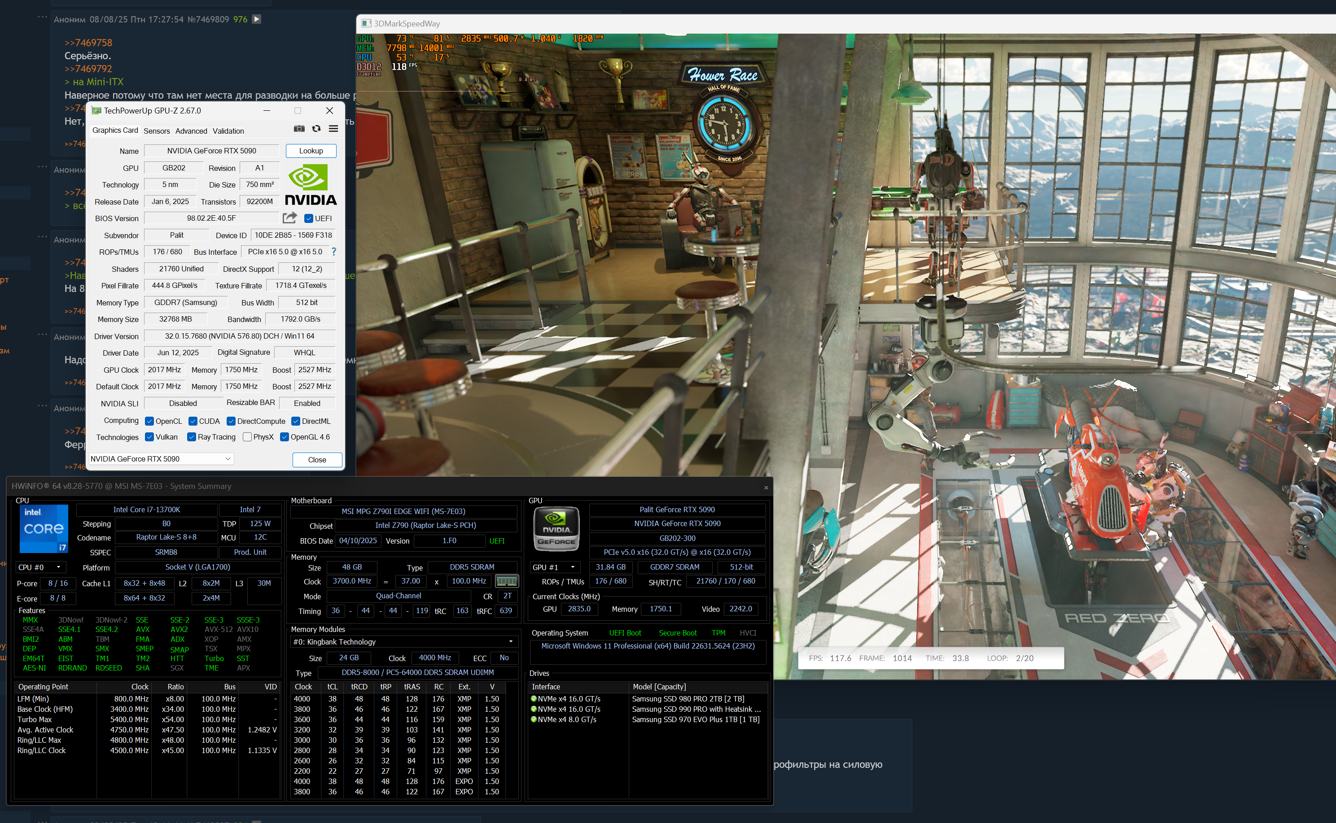
Task: Click the Driver Version field in GPU-Z
Action: (x=240, y=336)
